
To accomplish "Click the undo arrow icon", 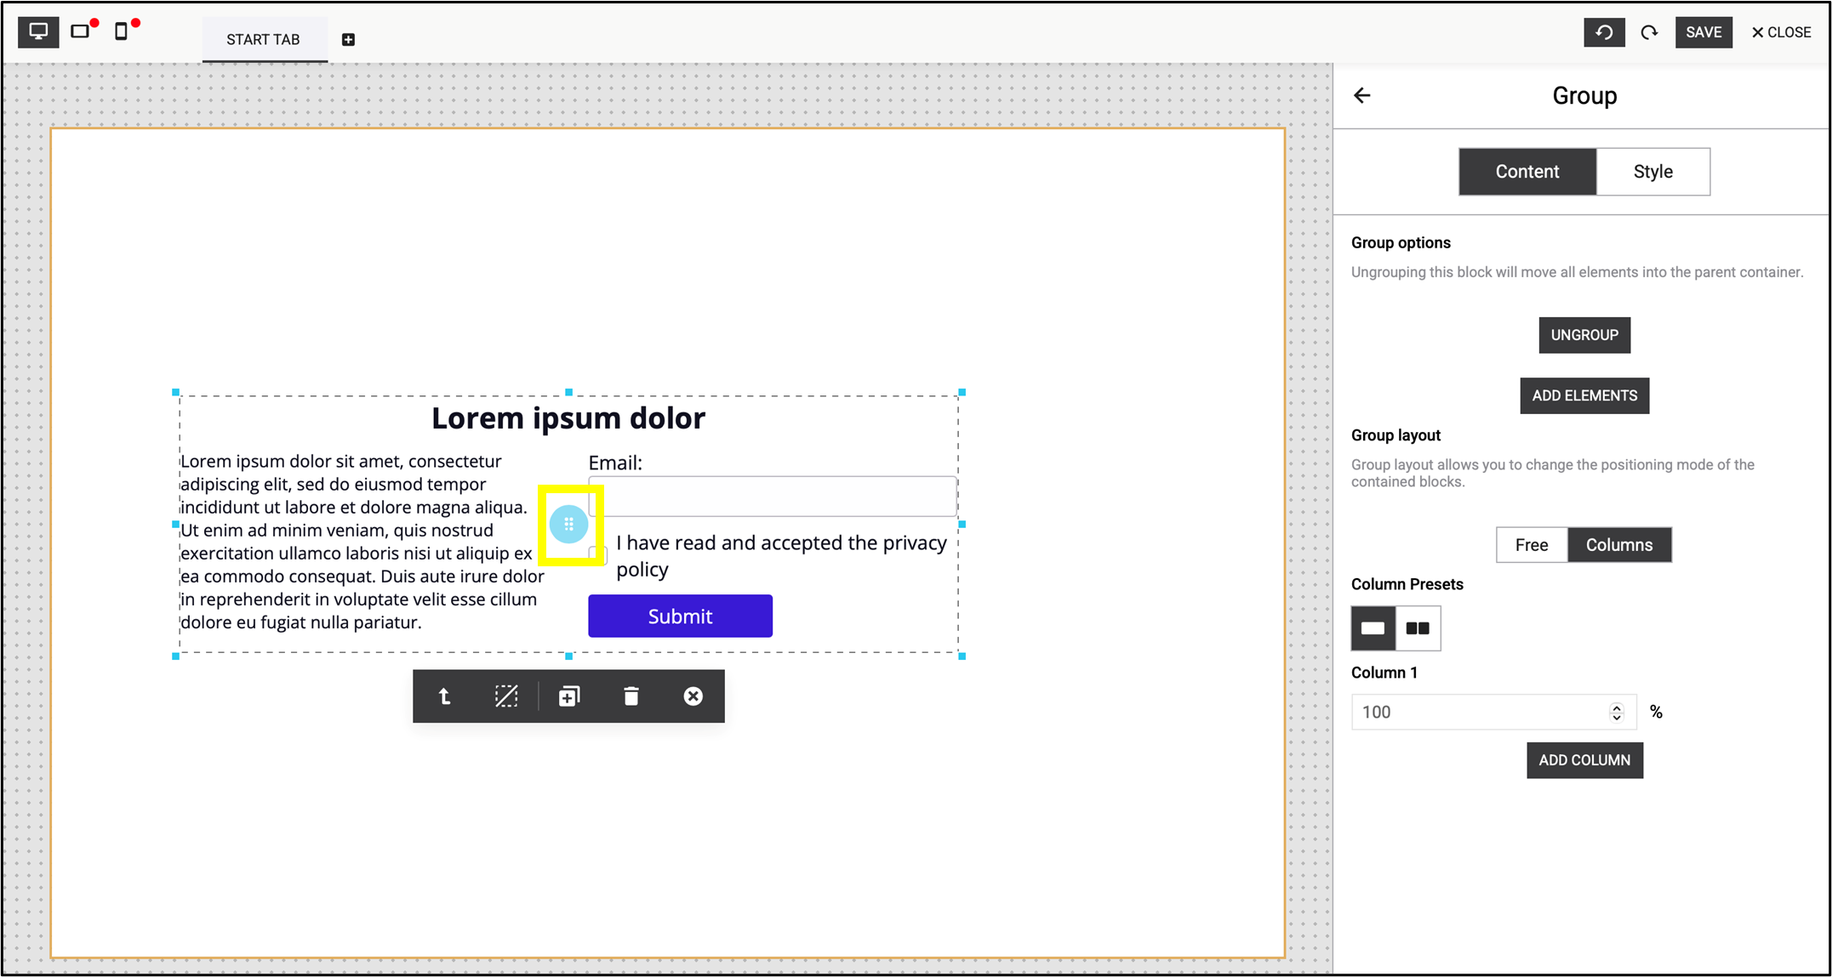I will 1604,32.
